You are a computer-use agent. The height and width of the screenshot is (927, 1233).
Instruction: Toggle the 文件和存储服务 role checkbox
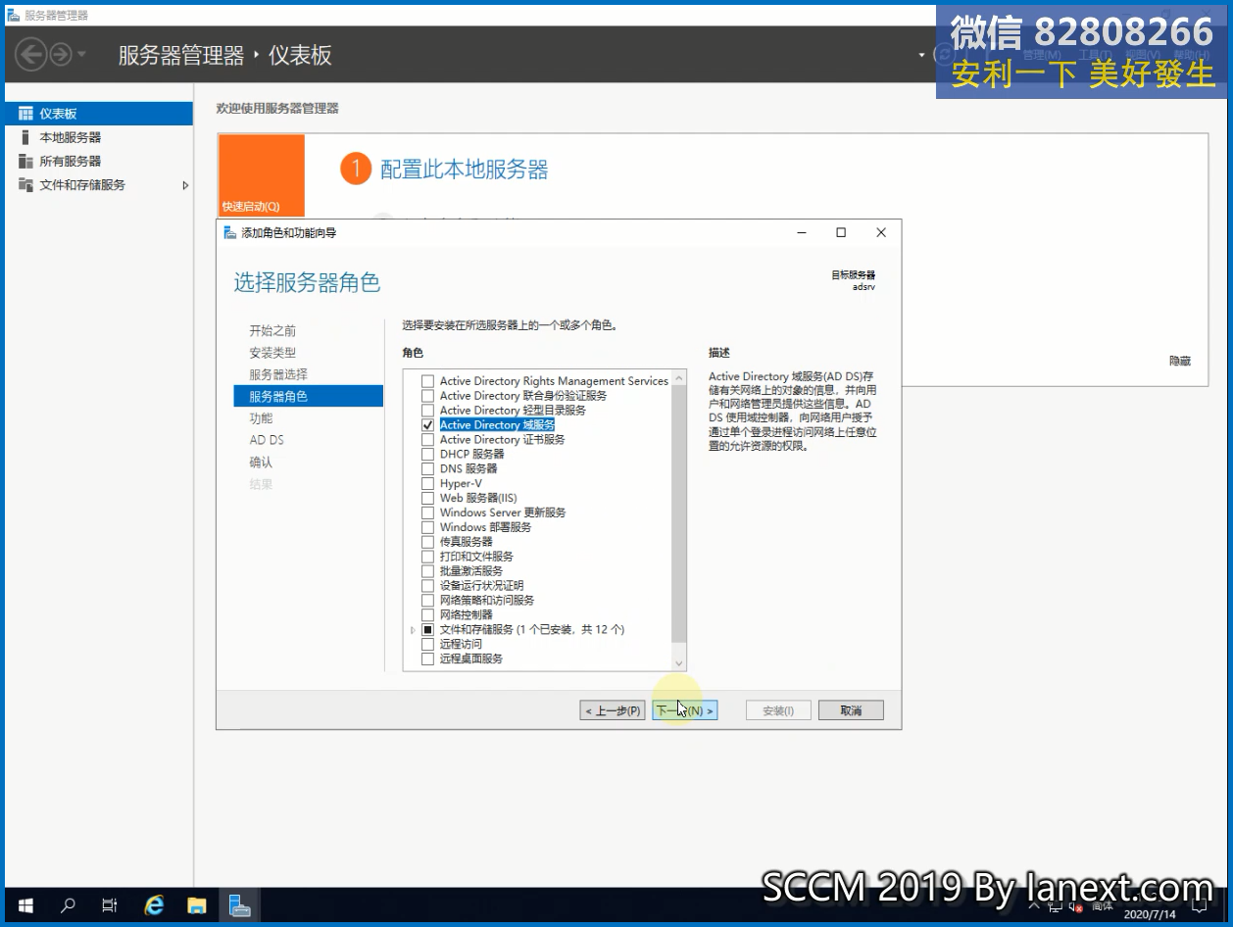pyautogui.click(x=427, y=629)
